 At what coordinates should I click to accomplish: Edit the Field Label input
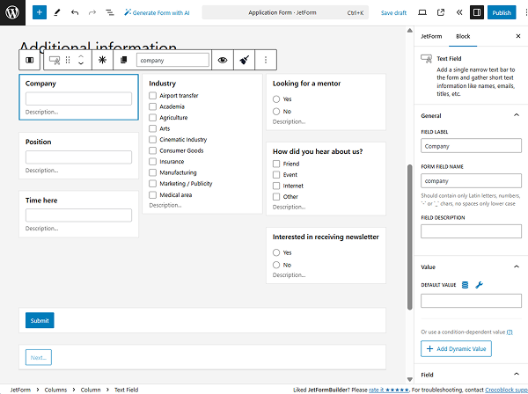click(471, 146)
